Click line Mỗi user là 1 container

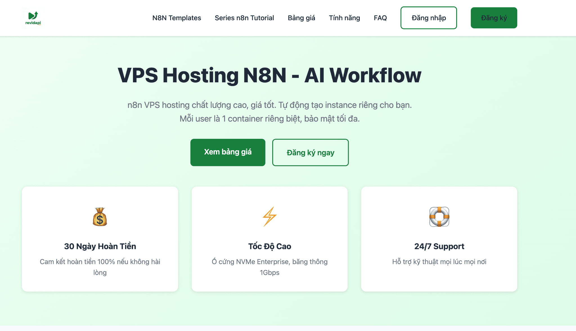point(269,119)
